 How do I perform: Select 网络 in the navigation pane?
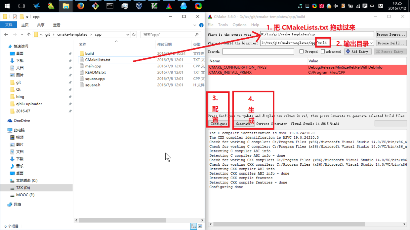click(18, 205)
